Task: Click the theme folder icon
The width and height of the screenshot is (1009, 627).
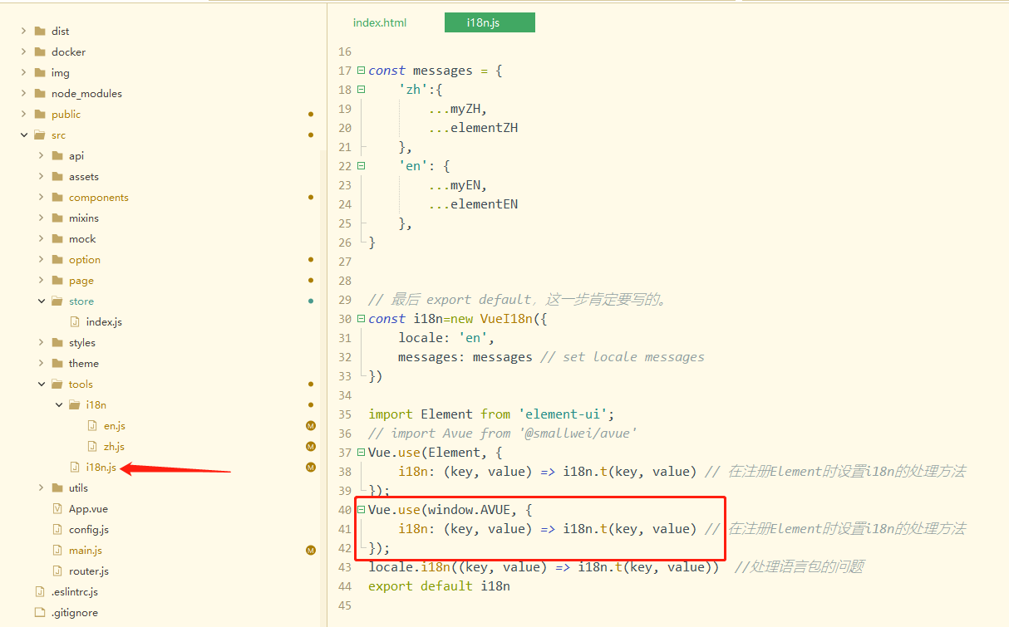Action: pyautogui.click(x=57, y=363)
